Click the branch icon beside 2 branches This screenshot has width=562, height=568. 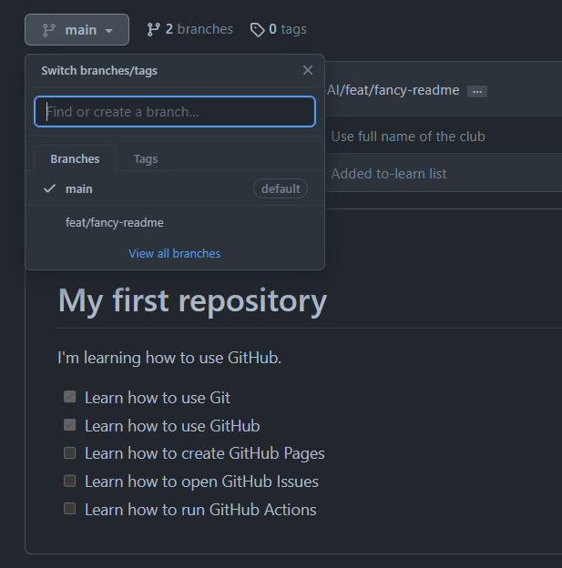click(x=153, y=30)
